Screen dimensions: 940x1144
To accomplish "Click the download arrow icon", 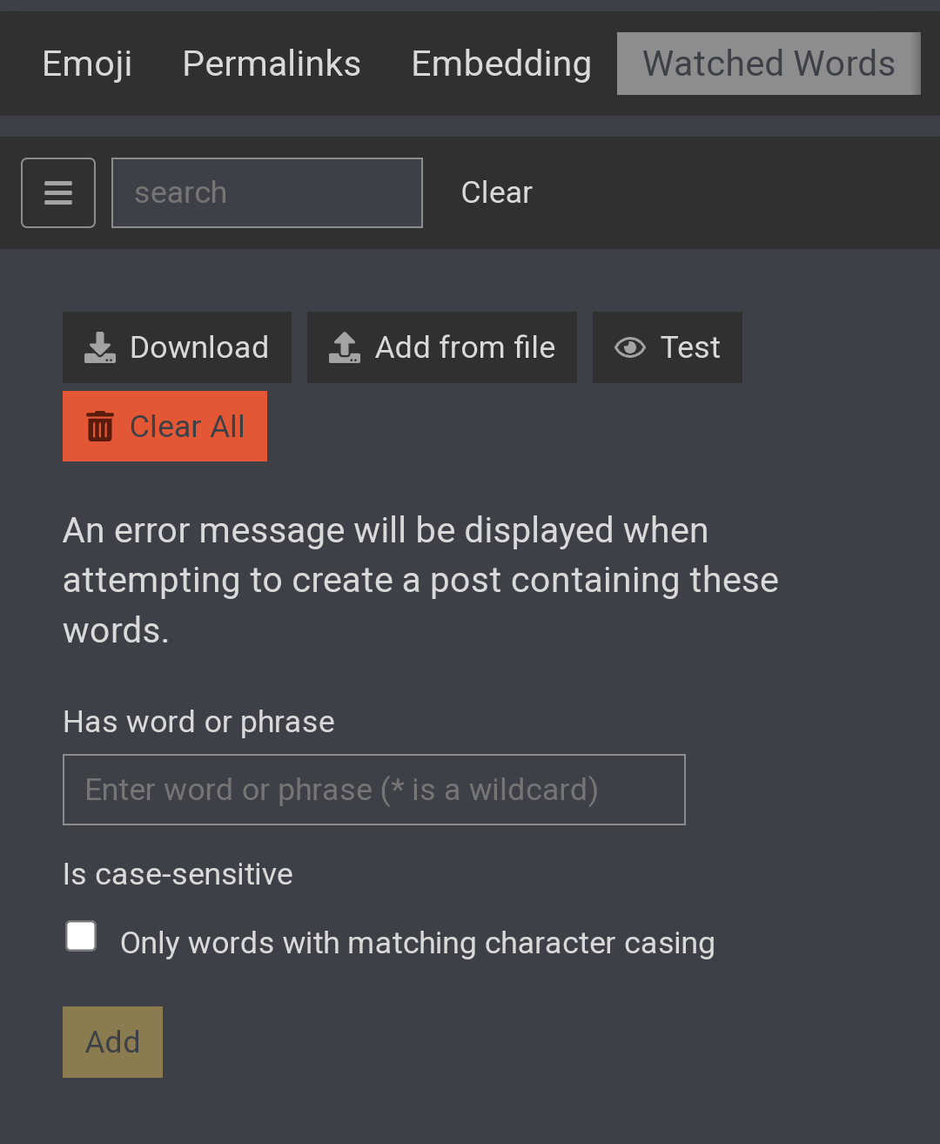I will tap(100, 347).
